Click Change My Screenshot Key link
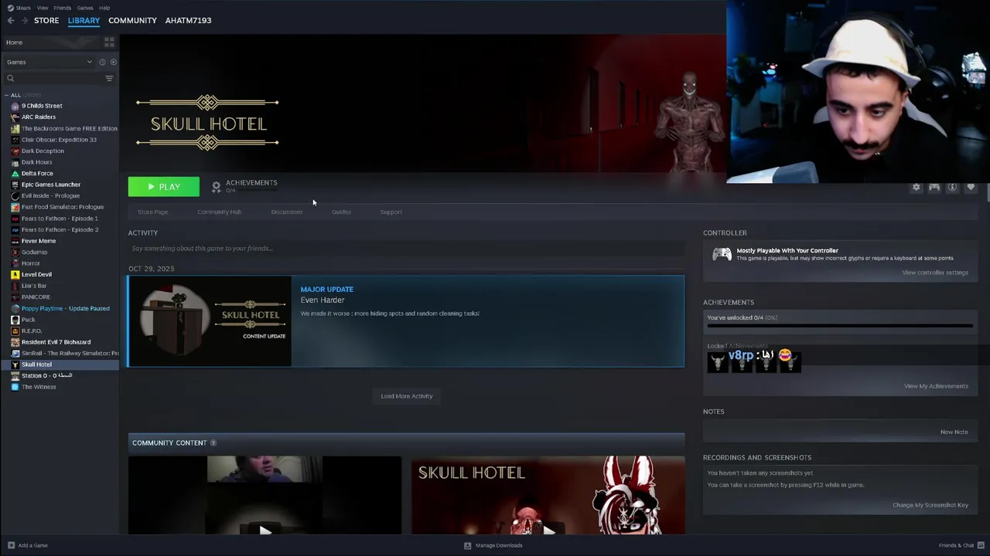 coord(930,505)
